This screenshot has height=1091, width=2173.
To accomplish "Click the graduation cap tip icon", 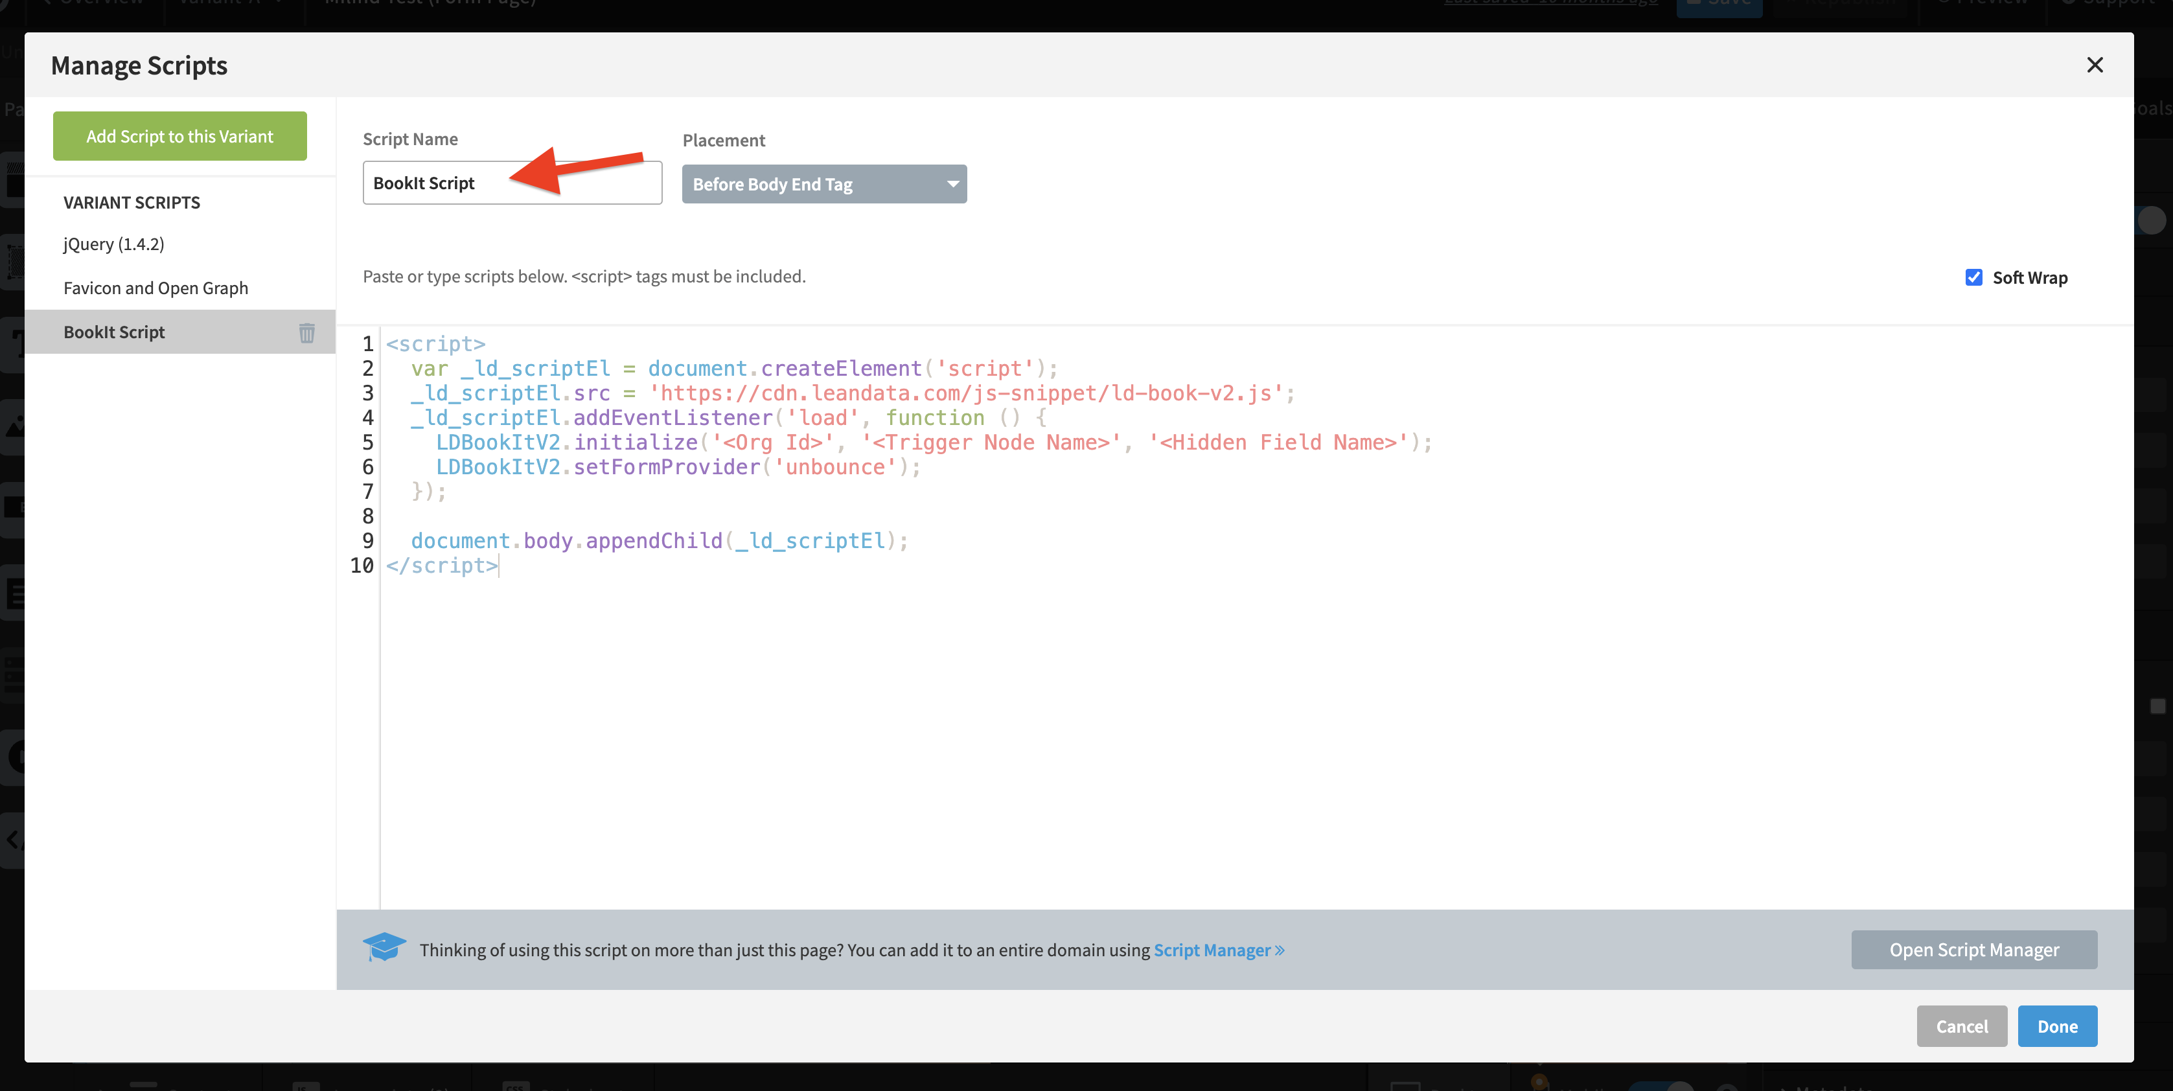I will pos(385,948).
